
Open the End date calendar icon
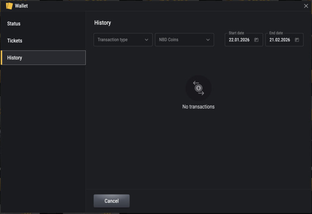(x=297, y=40)
